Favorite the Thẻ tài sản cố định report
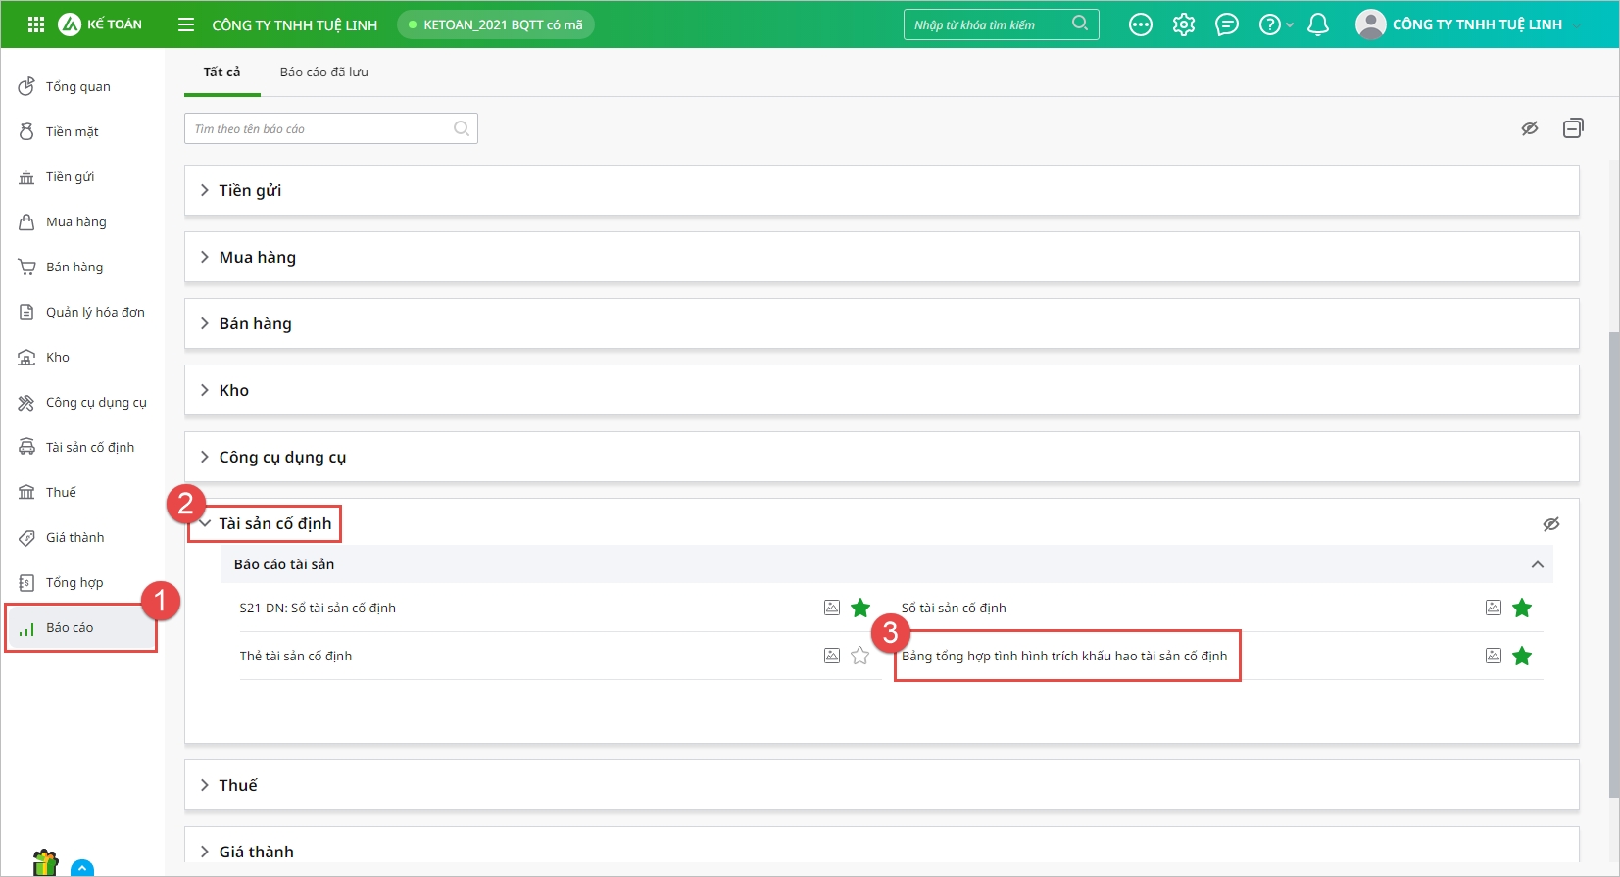 coord(860,656)
